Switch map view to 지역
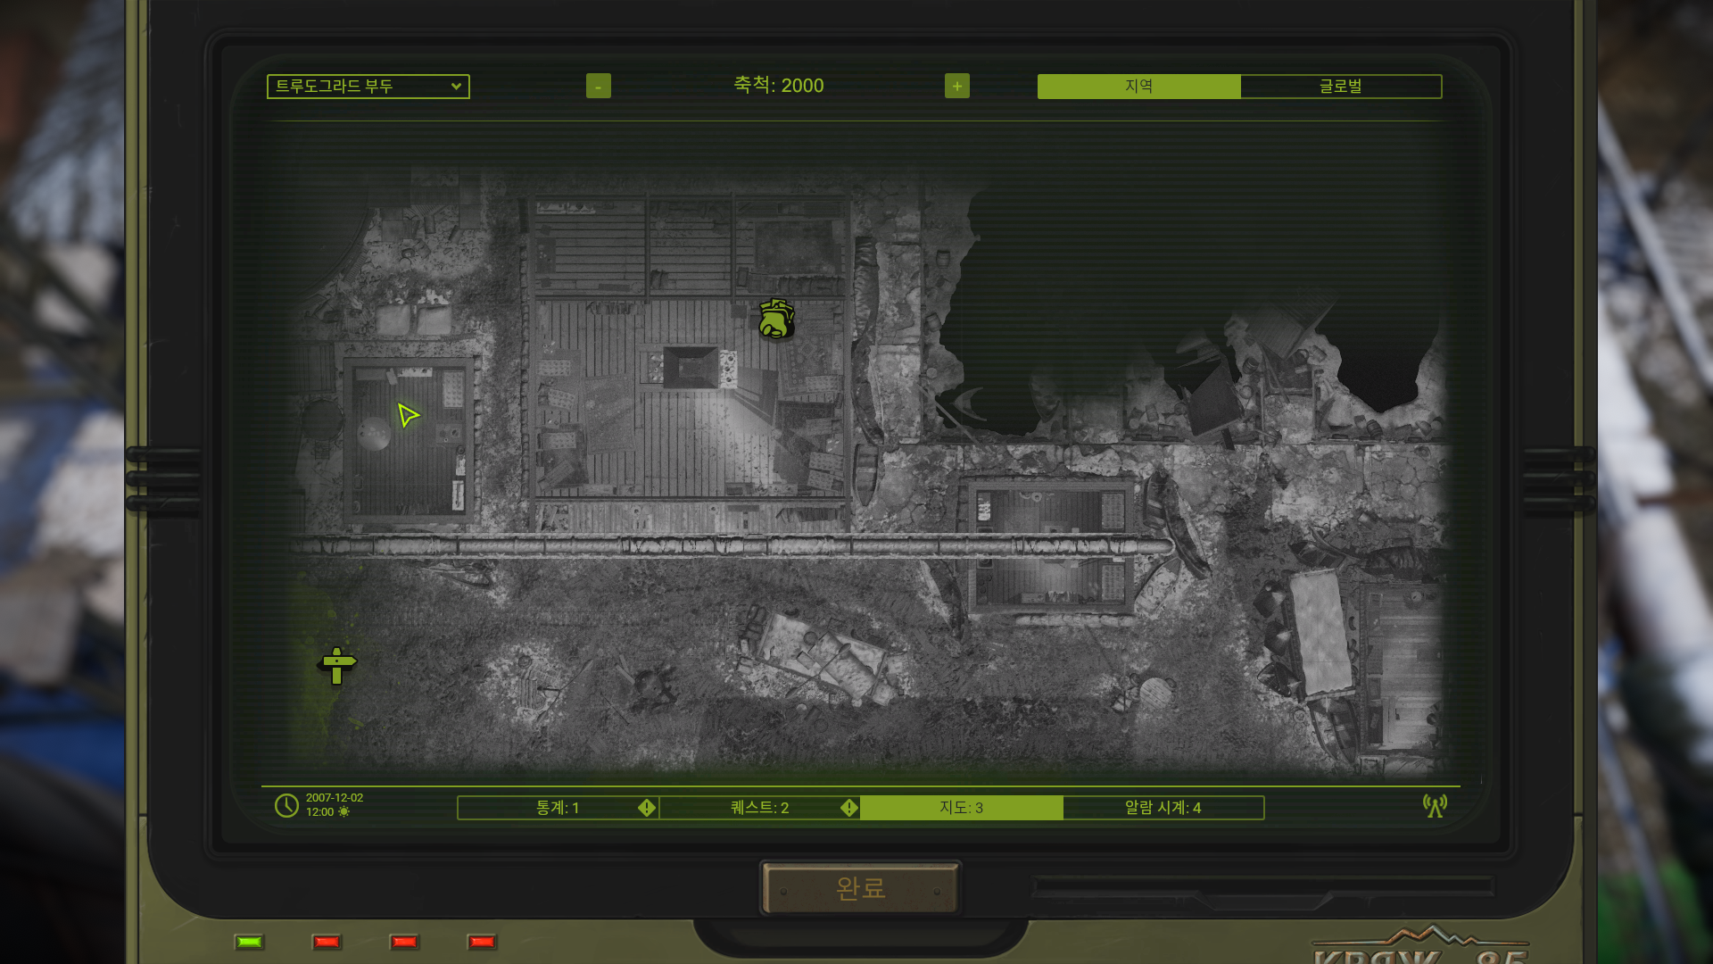 pos(1138,87)
